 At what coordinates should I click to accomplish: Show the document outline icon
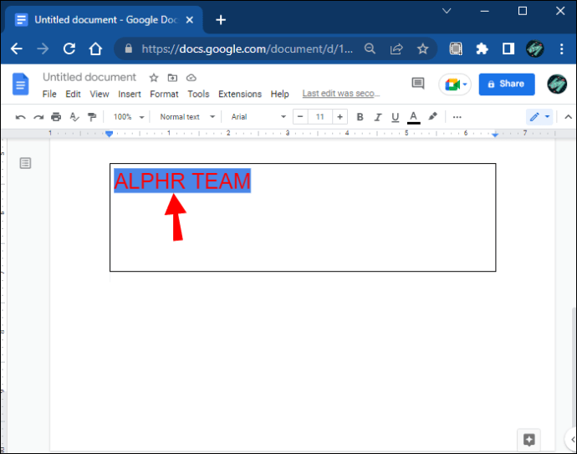25,163
